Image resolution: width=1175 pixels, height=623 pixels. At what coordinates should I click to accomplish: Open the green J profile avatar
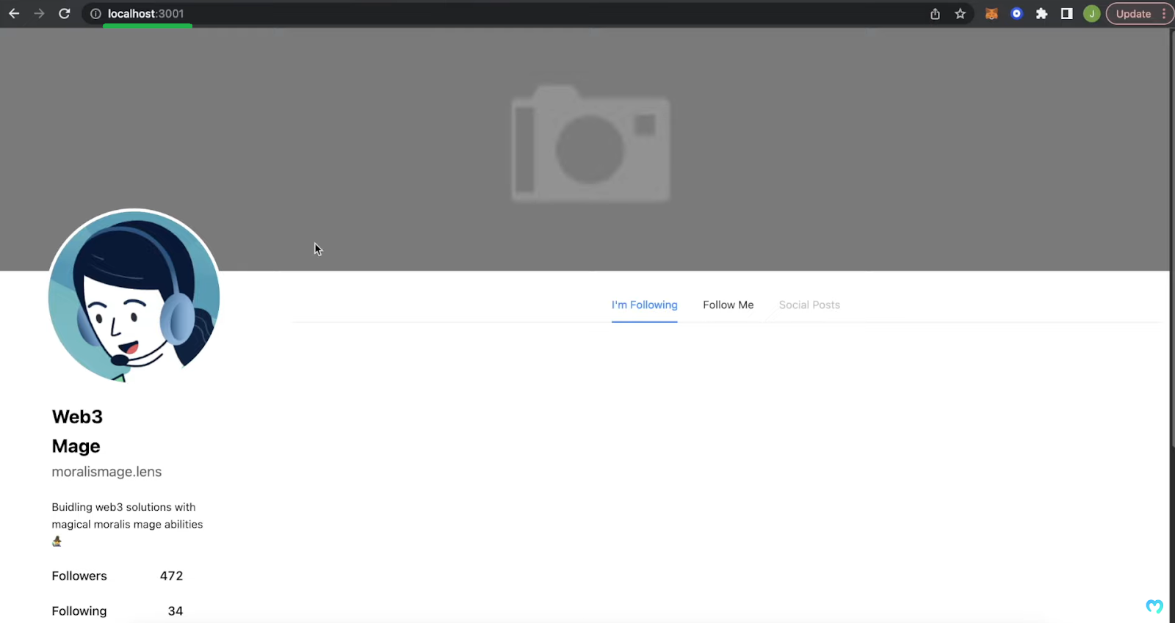pos(1091,13)
